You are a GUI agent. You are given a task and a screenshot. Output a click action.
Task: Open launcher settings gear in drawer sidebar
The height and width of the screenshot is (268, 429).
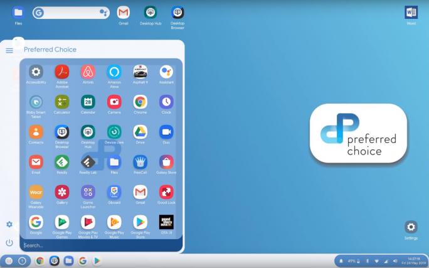point(9,224)
